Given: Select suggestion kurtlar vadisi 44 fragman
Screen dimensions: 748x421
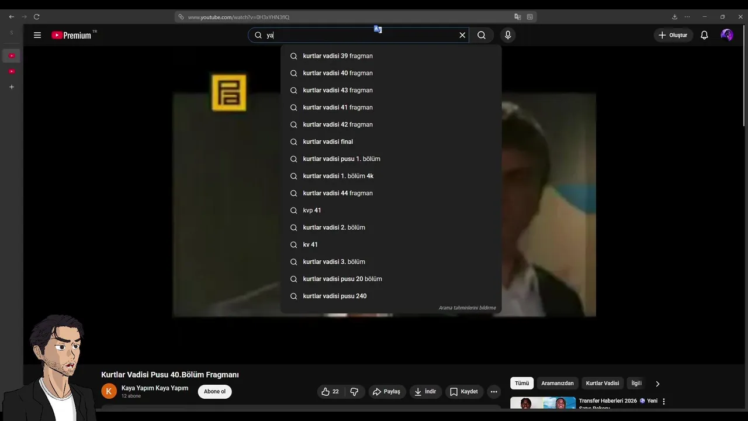Looking at the screenshot, I should coord(391,193).
